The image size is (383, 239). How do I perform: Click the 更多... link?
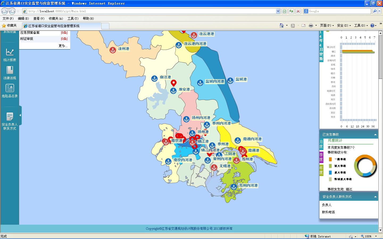63,46
